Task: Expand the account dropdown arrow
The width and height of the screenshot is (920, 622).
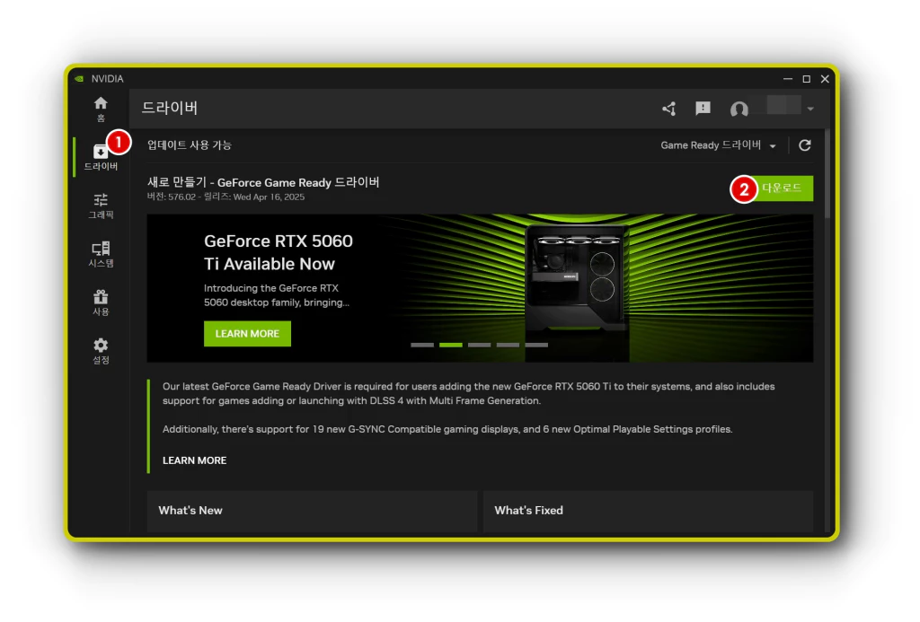Action: click(x=810, y=109)
